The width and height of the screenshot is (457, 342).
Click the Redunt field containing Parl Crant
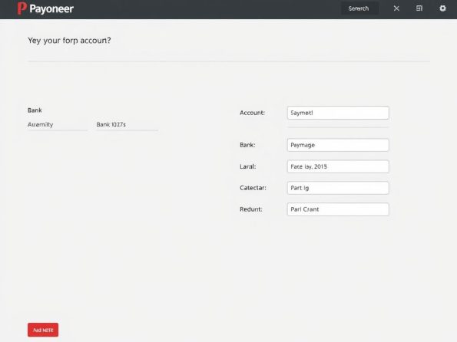(338, 209)
